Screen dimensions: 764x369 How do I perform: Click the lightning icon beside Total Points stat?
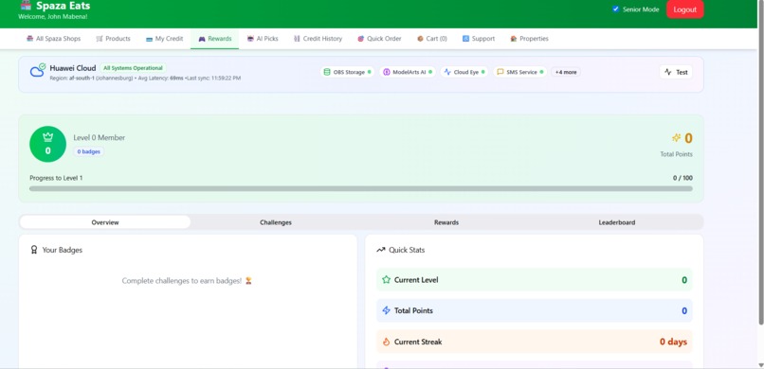coord(387,310)
